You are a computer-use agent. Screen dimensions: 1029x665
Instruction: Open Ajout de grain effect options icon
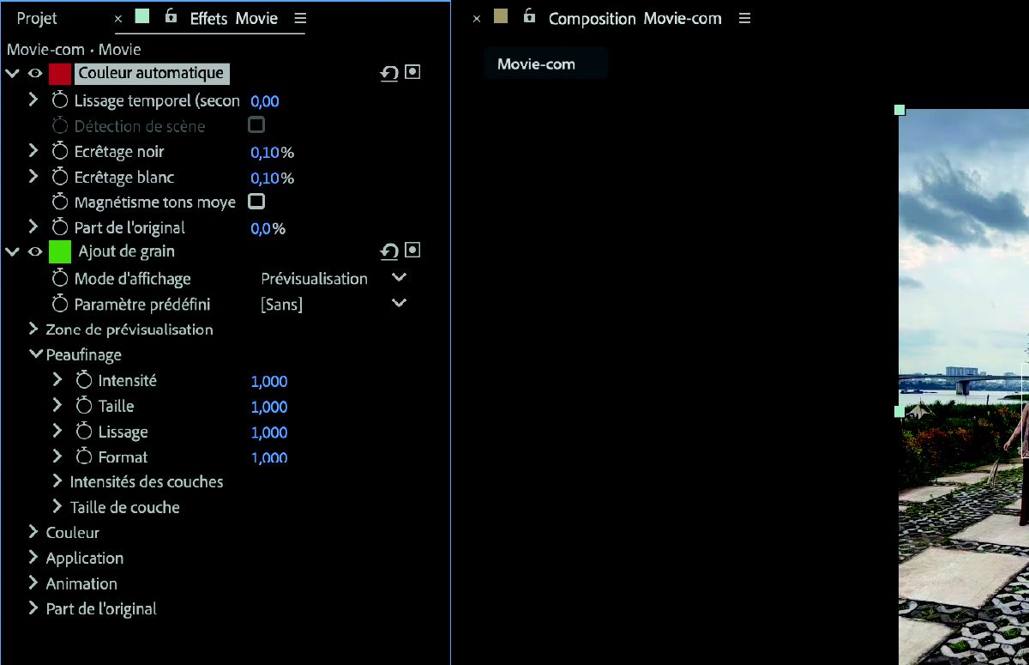pos(412,251)
